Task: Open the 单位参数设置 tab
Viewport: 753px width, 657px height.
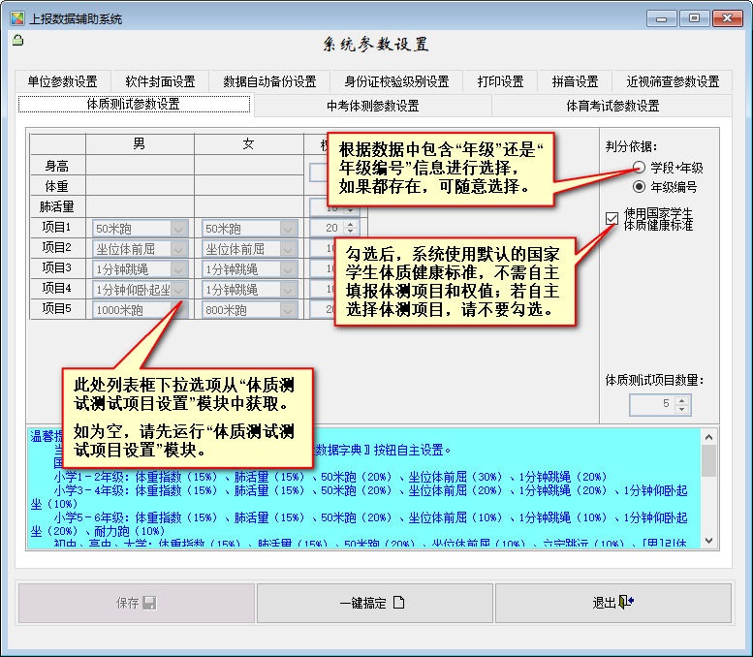Action: pyautogui.click(x=62, y=81)
